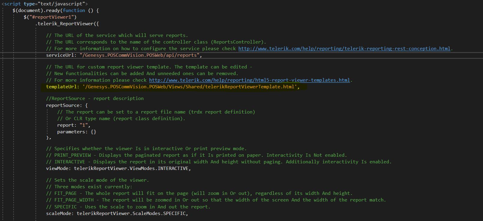Click the function keyword
The height and width of the screenshot is (221, 483).
point(74,11)
